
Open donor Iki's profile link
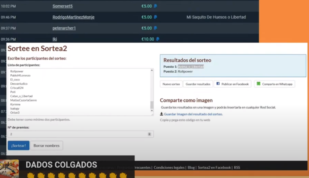point(55,39)
